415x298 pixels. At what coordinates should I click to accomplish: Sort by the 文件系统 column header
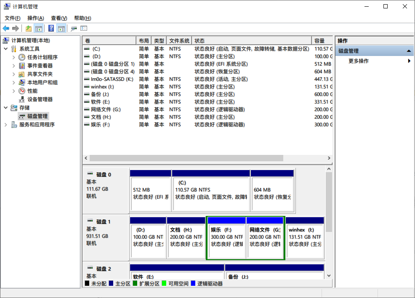pos(179,41)
